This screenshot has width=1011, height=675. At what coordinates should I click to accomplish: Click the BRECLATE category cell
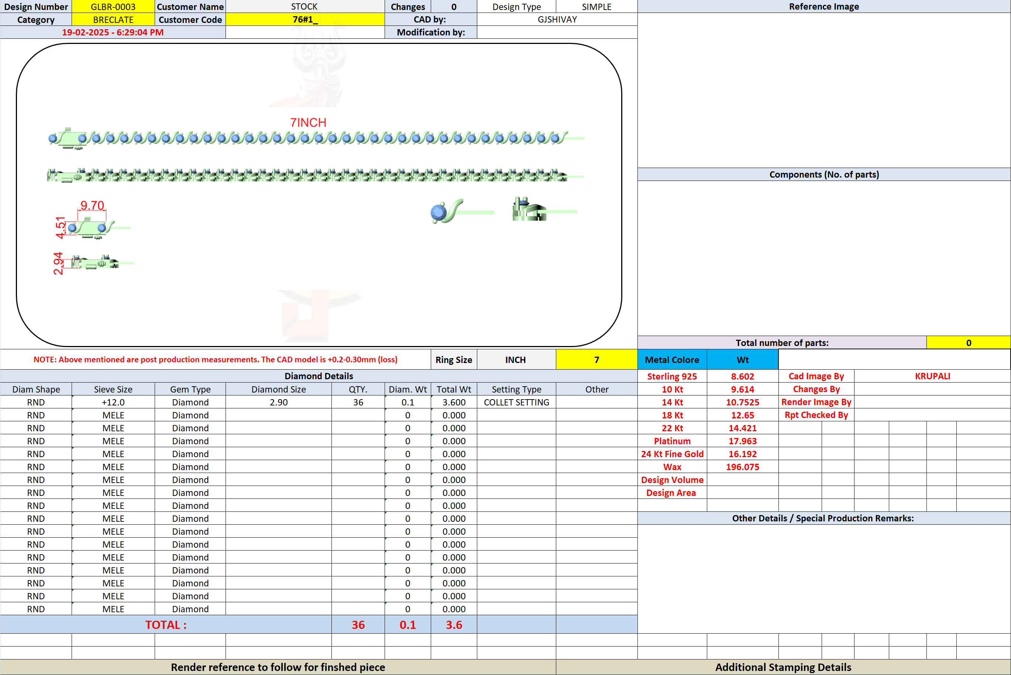(x=113, y=19)
